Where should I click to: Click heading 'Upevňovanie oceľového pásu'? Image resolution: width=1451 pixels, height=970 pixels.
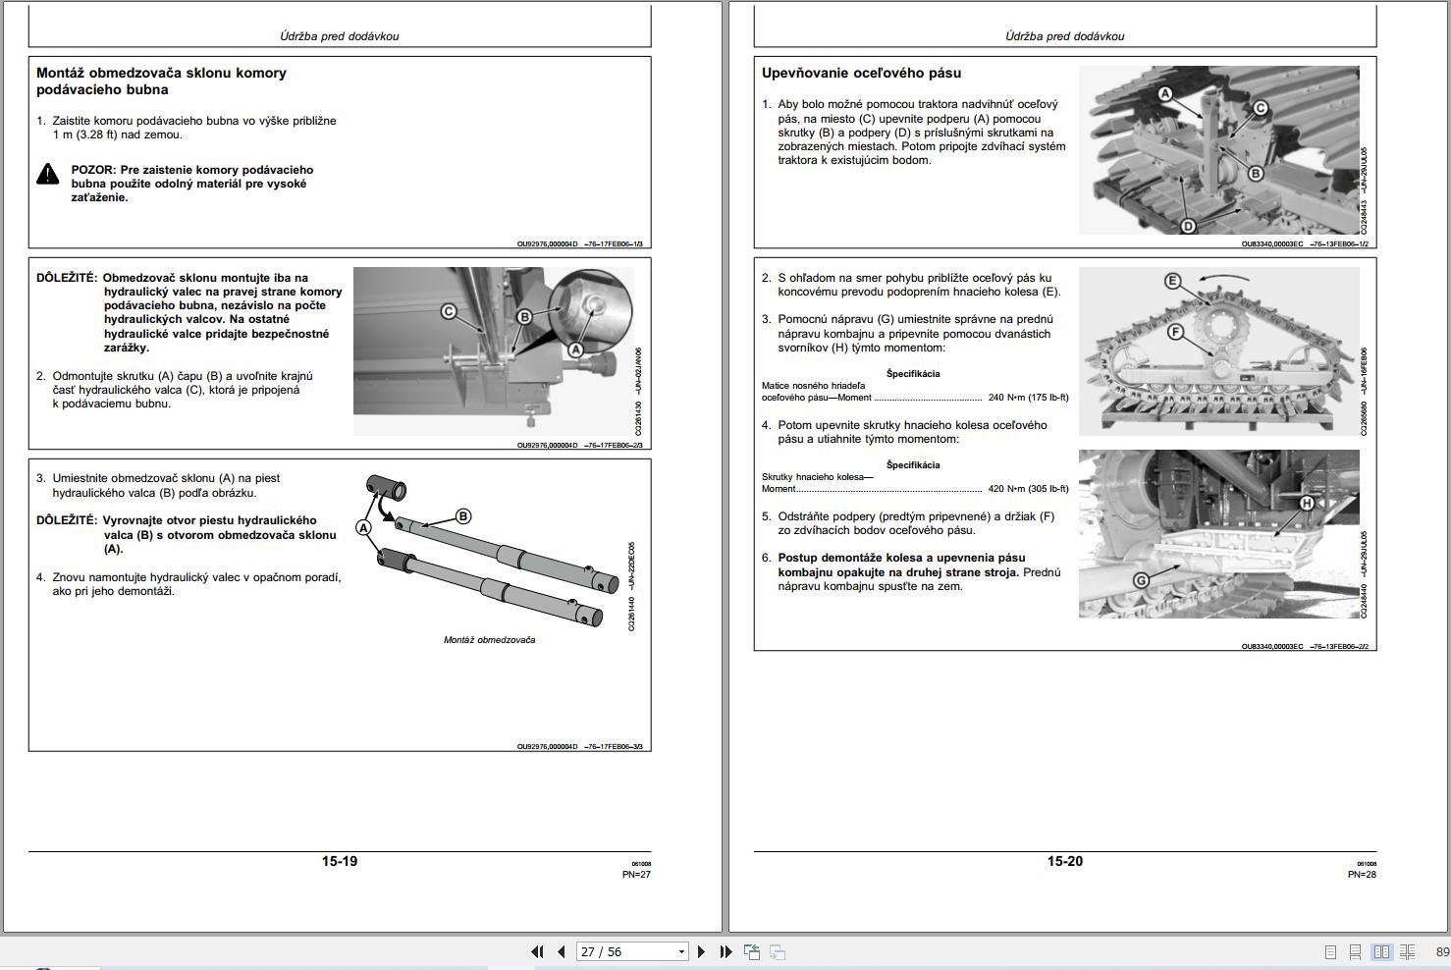click(x=861, y=73)
